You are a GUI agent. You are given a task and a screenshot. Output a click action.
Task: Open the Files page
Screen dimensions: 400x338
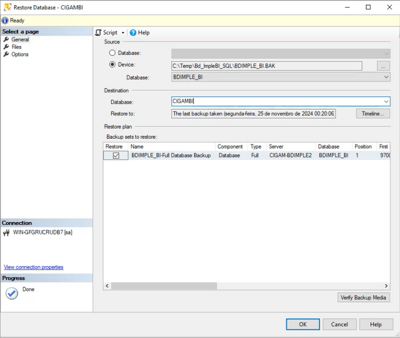(x=16, y=47)
